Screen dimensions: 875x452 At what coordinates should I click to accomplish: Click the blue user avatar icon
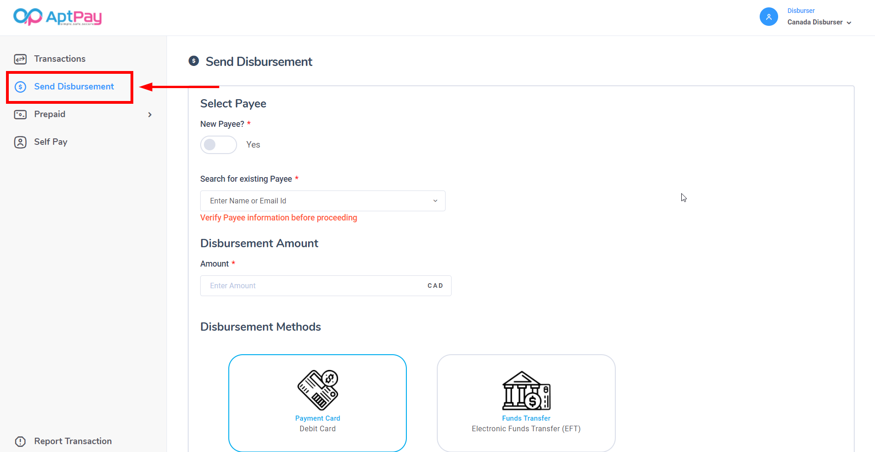[x=768, y=17]
